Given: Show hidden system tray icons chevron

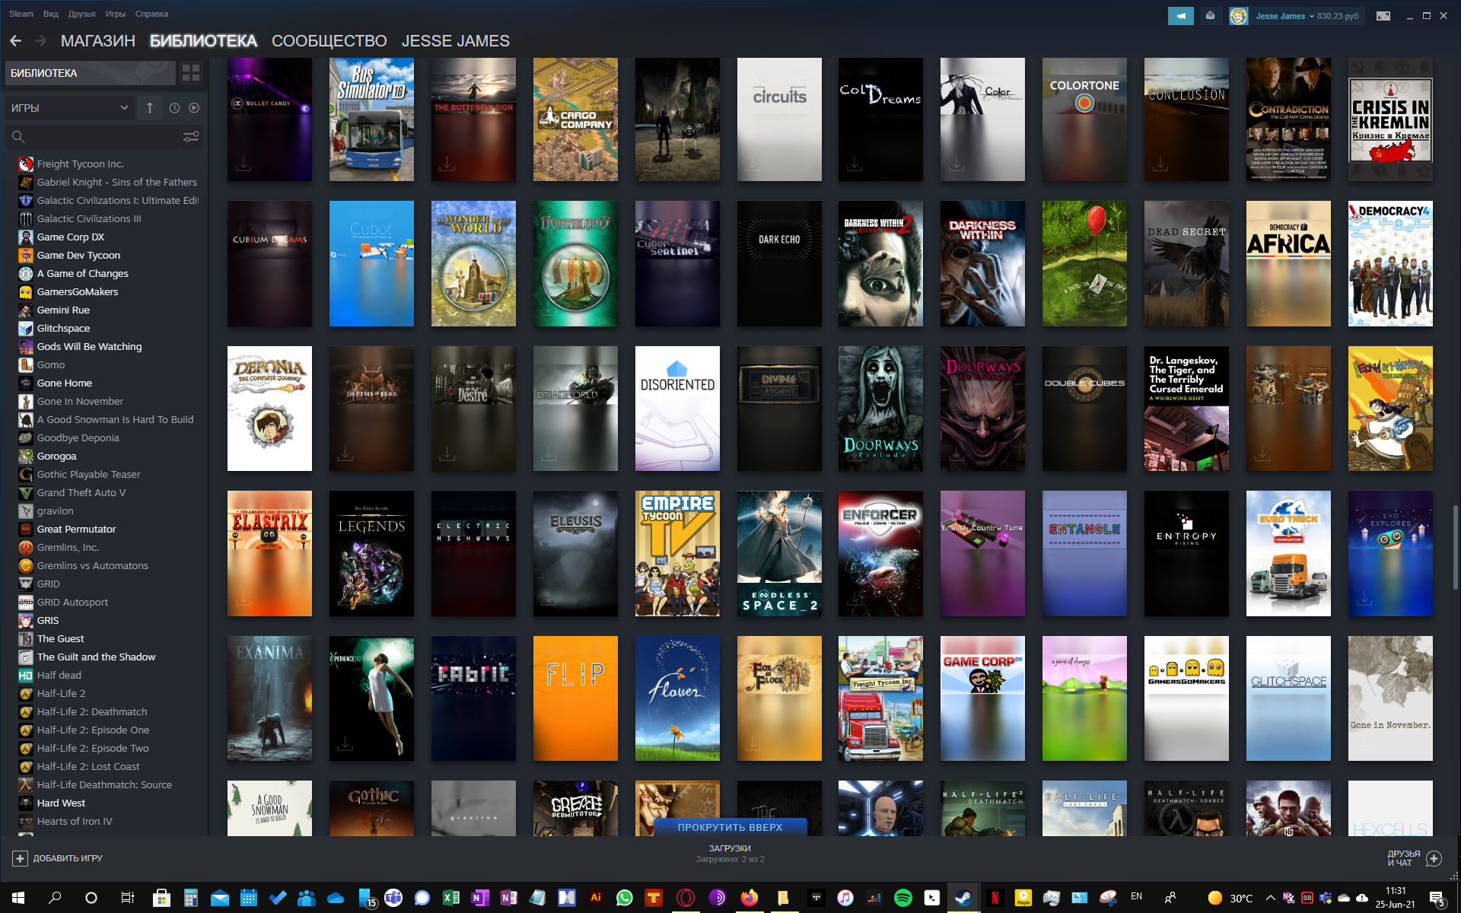Looking at the screenshot, I should pyautogui.click(x=1270, y=898).
